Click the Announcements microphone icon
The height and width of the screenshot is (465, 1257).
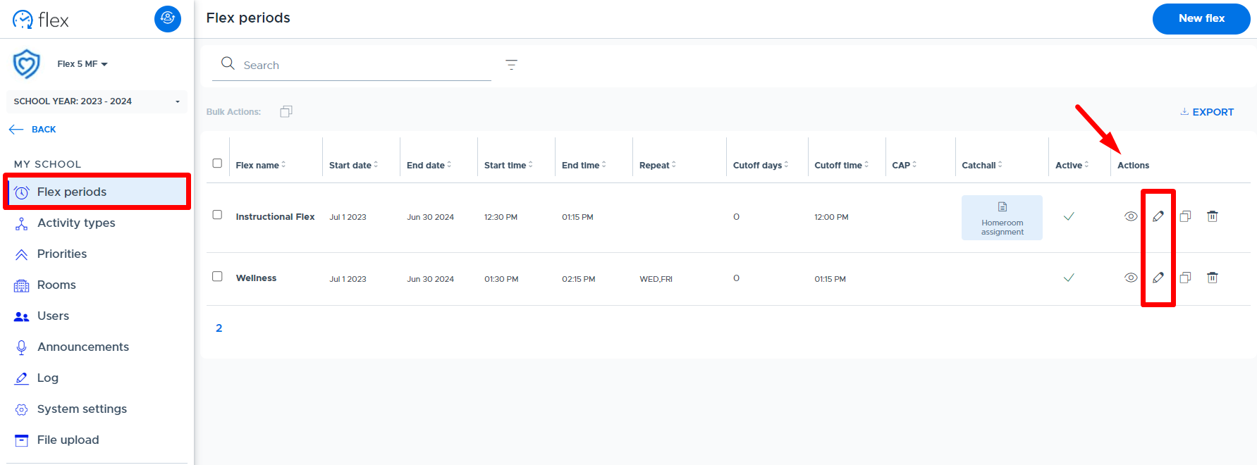coord(22,347)
